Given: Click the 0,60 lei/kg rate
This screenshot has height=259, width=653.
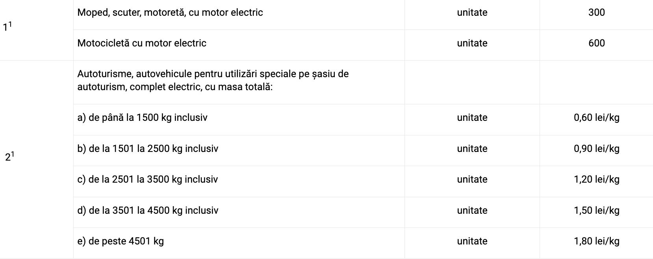Looking at the screenshot, I should click(x=596, y=118).
